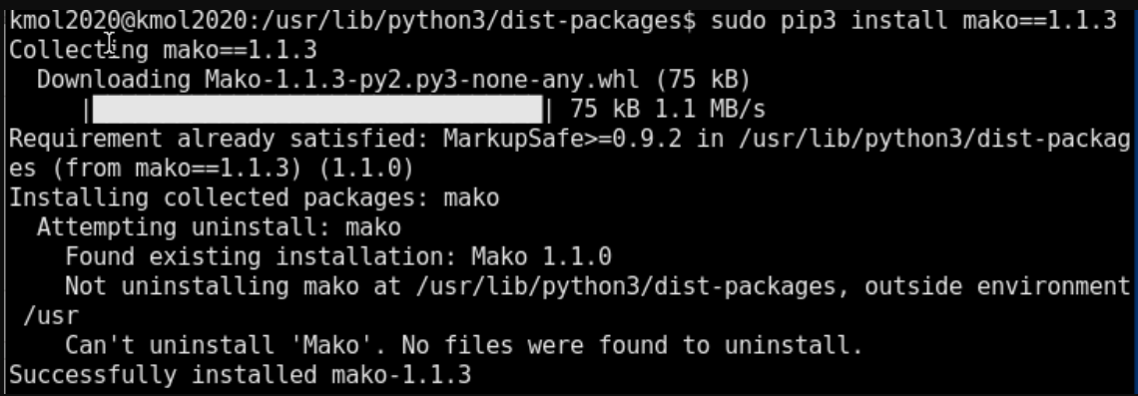
Task: Click 'Found existing installation: Mako 1.1.0'
Action: click(338, 256)
